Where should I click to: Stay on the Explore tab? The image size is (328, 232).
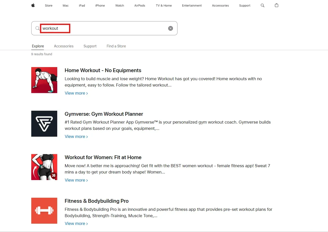(38, 46)
